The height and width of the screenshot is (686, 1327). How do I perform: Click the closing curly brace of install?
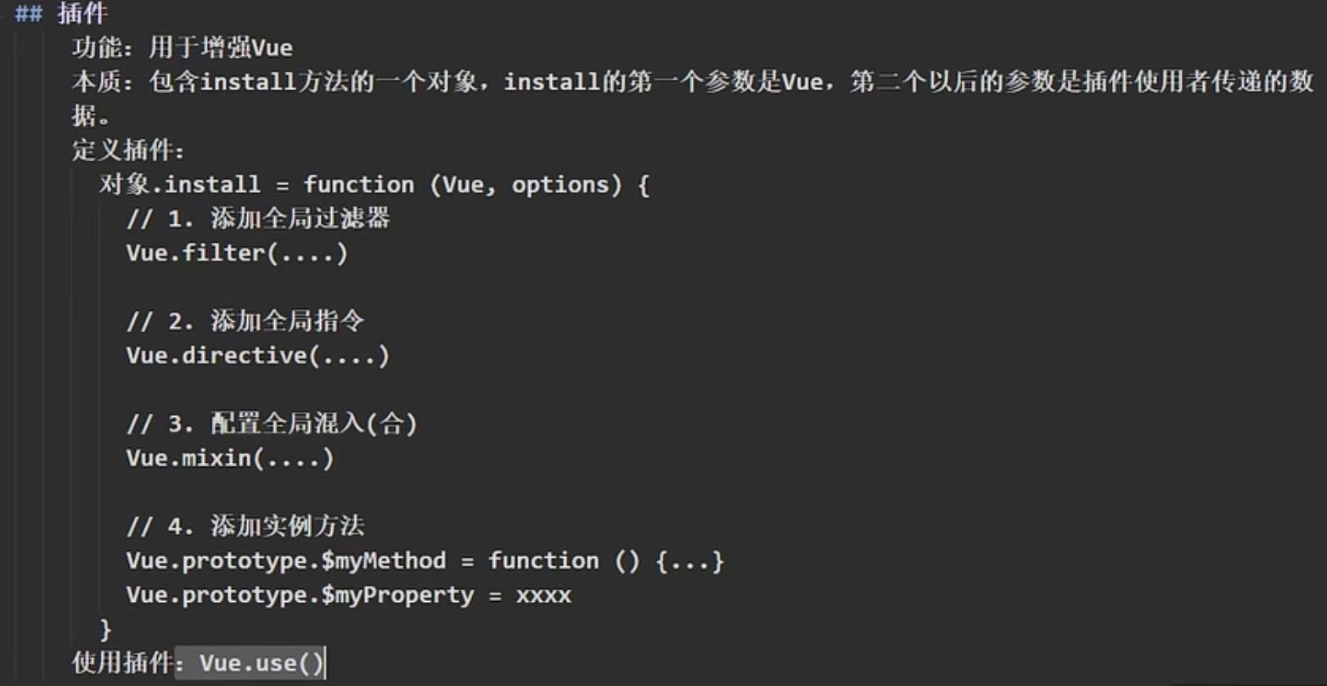(x=106, y=629)
